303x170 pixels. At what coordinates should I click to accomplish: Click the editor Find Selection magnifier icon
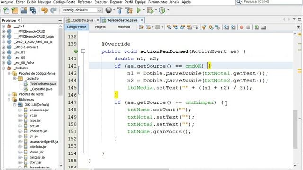[169, 27]
